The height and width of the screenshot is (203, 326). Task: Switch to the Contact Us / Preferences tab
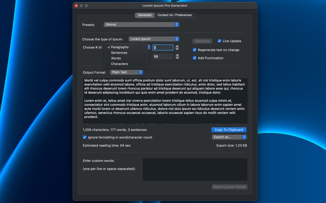(x=175, y=15)
